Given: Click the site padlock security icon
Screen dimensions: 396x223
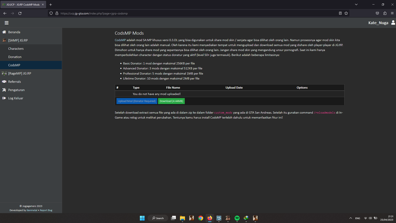Looking at the screenshot, I should click(57, 13).
